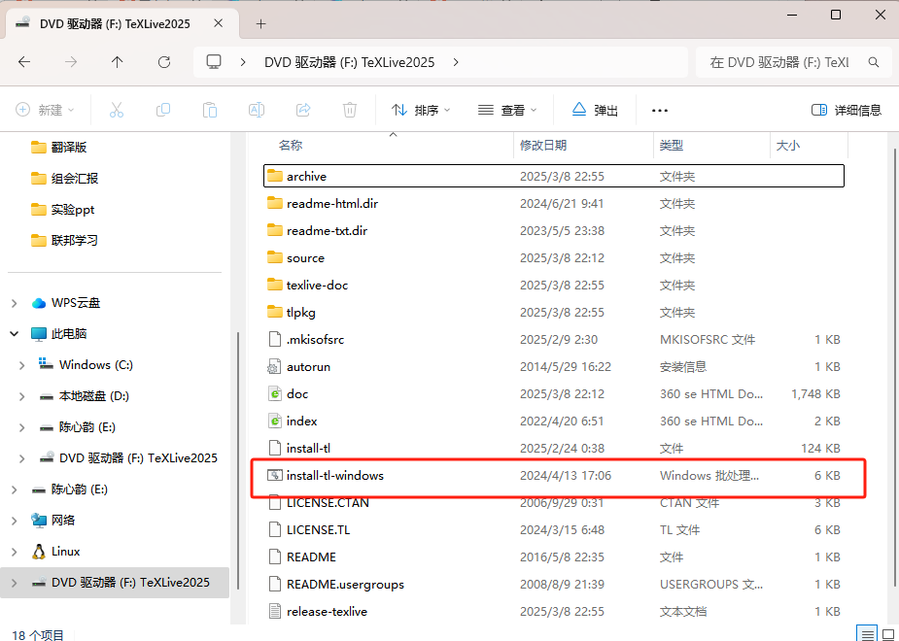Click the Rename icon in toolbar

pos(257,110)
